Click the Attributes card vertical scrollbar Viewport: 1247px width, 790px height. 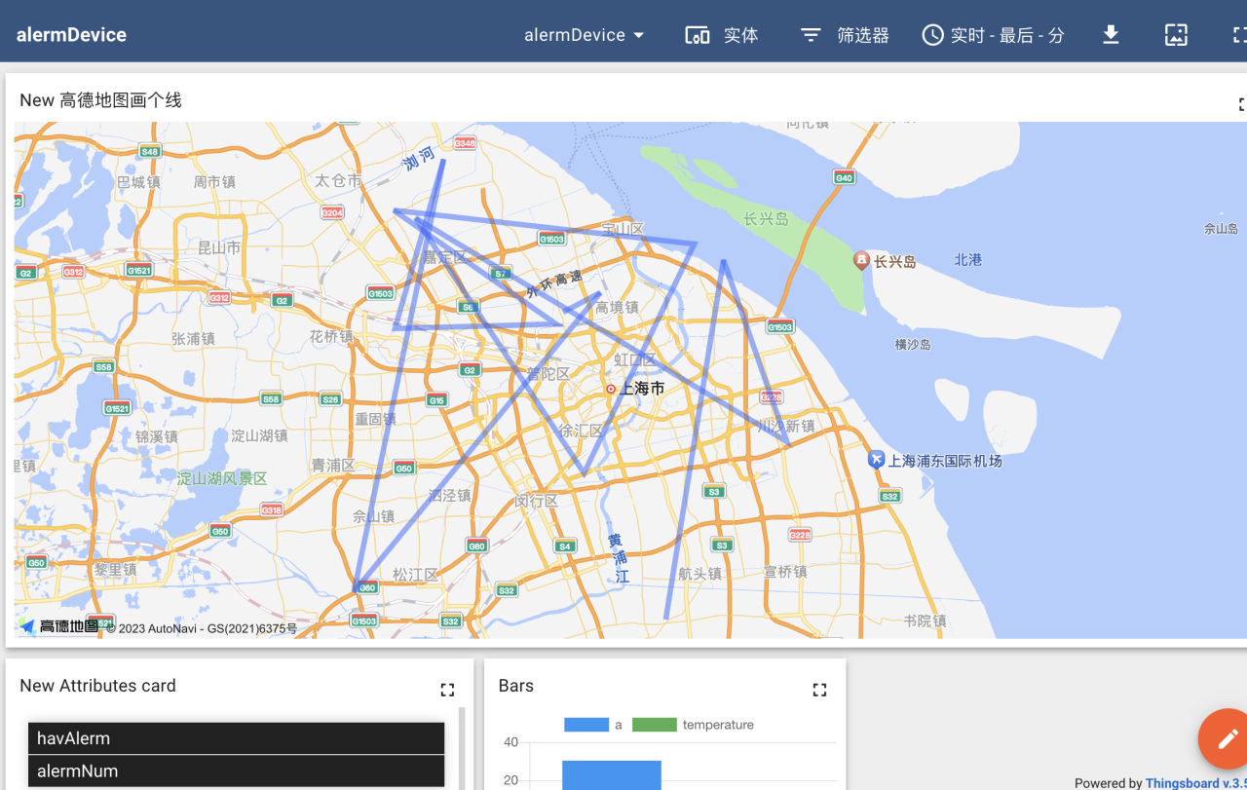coord(462,748)
